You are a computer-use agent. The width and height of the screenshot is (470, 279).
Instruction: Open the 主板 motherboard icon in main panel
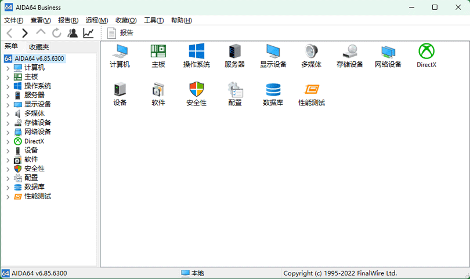click(158, 56)
